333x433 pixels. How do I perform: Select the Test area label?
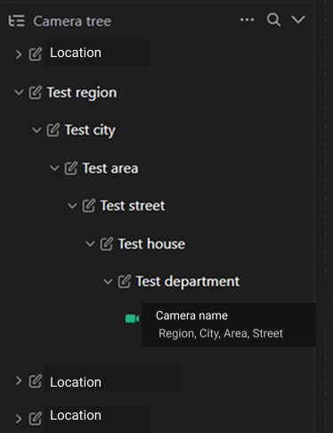click(x=110, y=168)
